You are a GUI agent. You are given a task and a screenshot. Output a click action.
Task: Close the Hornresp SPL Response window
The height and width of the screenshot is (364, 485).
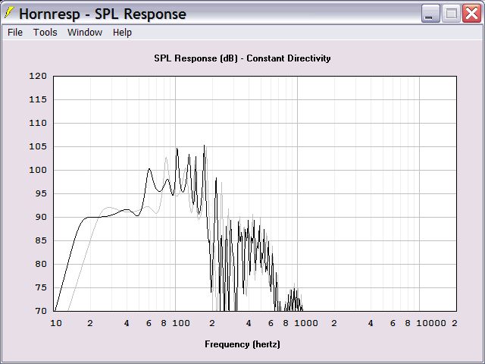point(471,14)
